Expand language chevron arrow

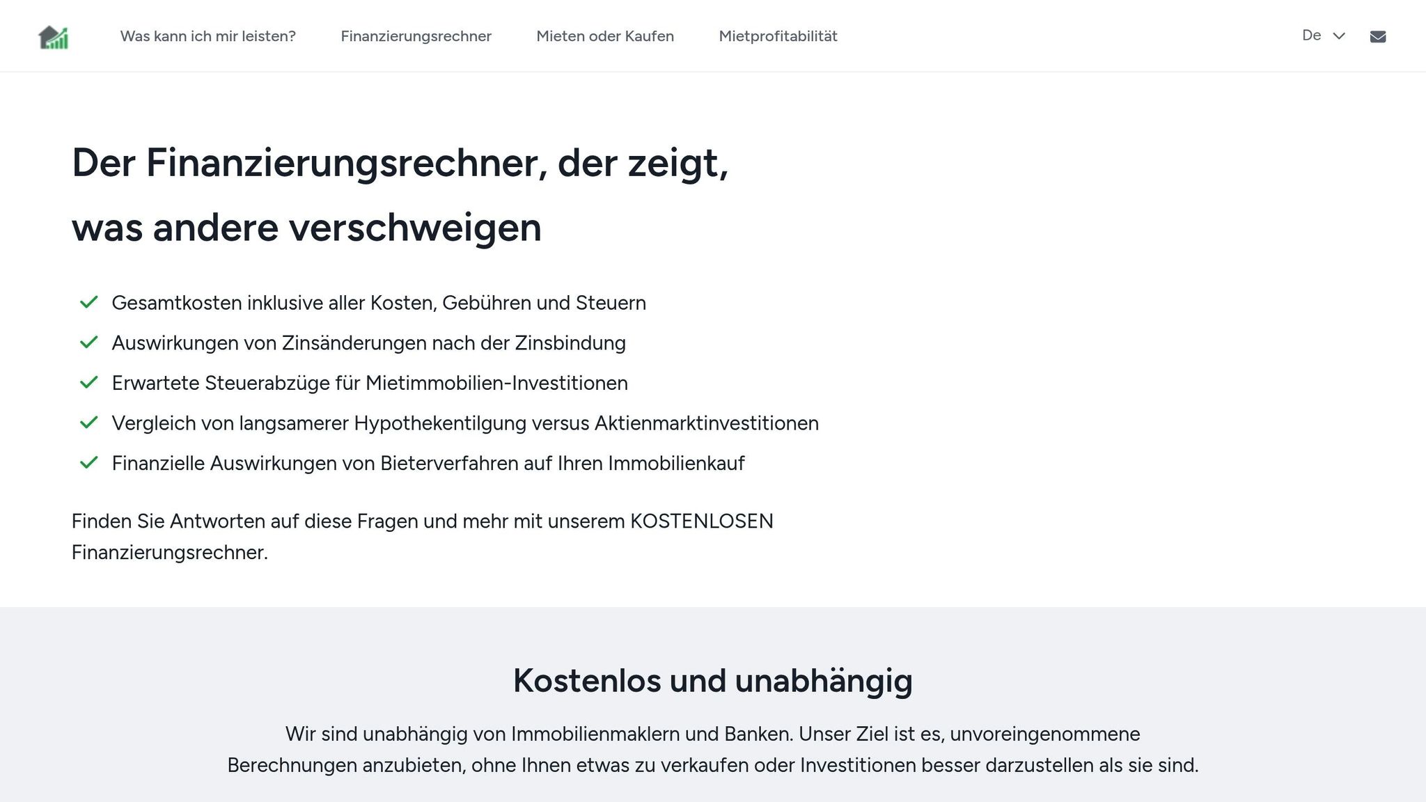tap(1339, 36)
